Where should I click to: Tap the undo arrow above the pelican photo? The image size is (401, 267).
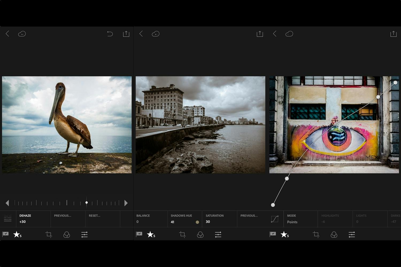[110, 34]
